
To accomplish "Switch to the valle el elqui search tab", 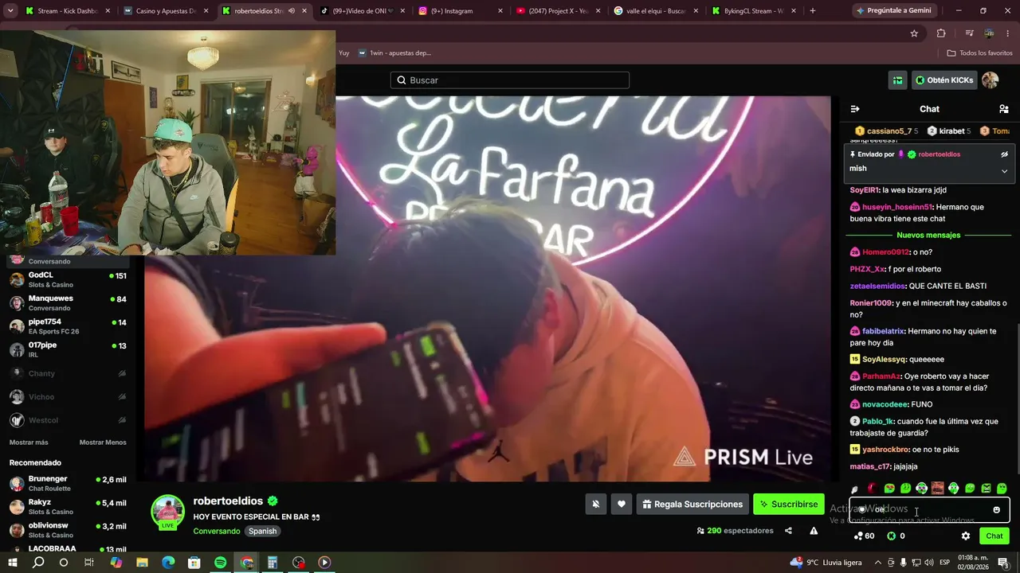I will (656, 11).
